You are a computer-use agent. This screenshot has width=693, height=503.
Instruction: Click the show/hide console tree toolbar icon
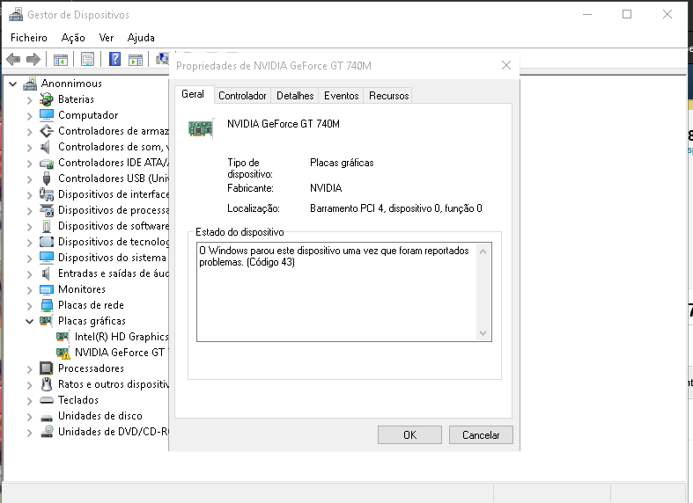61,59
